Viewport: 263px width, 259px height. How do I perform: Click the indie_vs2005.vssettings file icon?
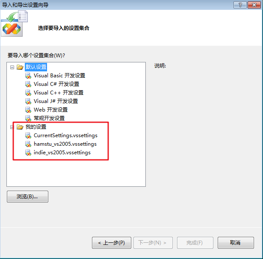(x=28, y=153)
